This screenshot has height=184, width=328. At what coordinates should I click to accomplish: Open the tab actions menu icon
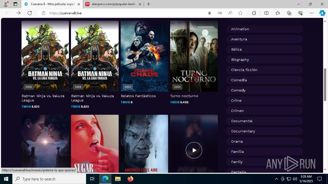pyautogui.click(x=15, y=4)
